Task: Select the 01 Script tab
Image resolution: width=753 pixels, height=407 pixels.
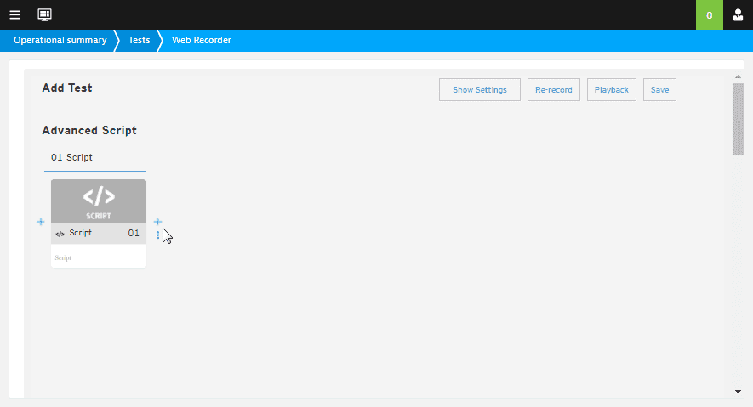Action: (x=95, y=158)
